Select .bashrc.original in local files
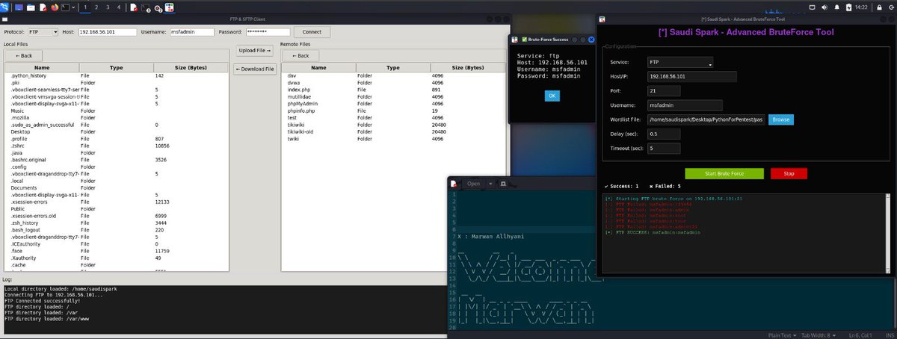Image resolution: width=897 pixels, height=339 pixels. (116, 159)
